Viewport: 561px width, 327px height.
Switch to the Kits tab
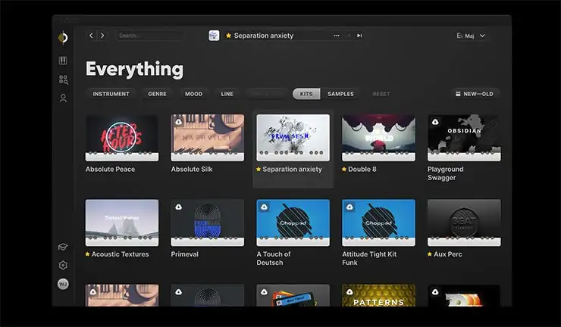(x=306, y=94)
